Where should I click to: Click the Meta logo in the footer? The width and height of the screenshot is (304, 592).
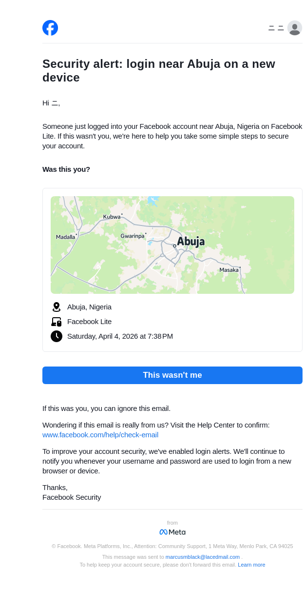point(172,532)
